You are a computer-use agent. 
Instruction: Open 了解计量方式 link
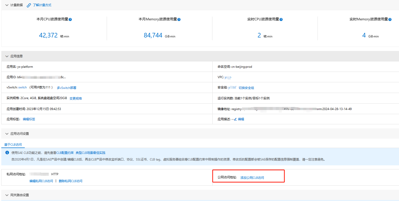42,5
